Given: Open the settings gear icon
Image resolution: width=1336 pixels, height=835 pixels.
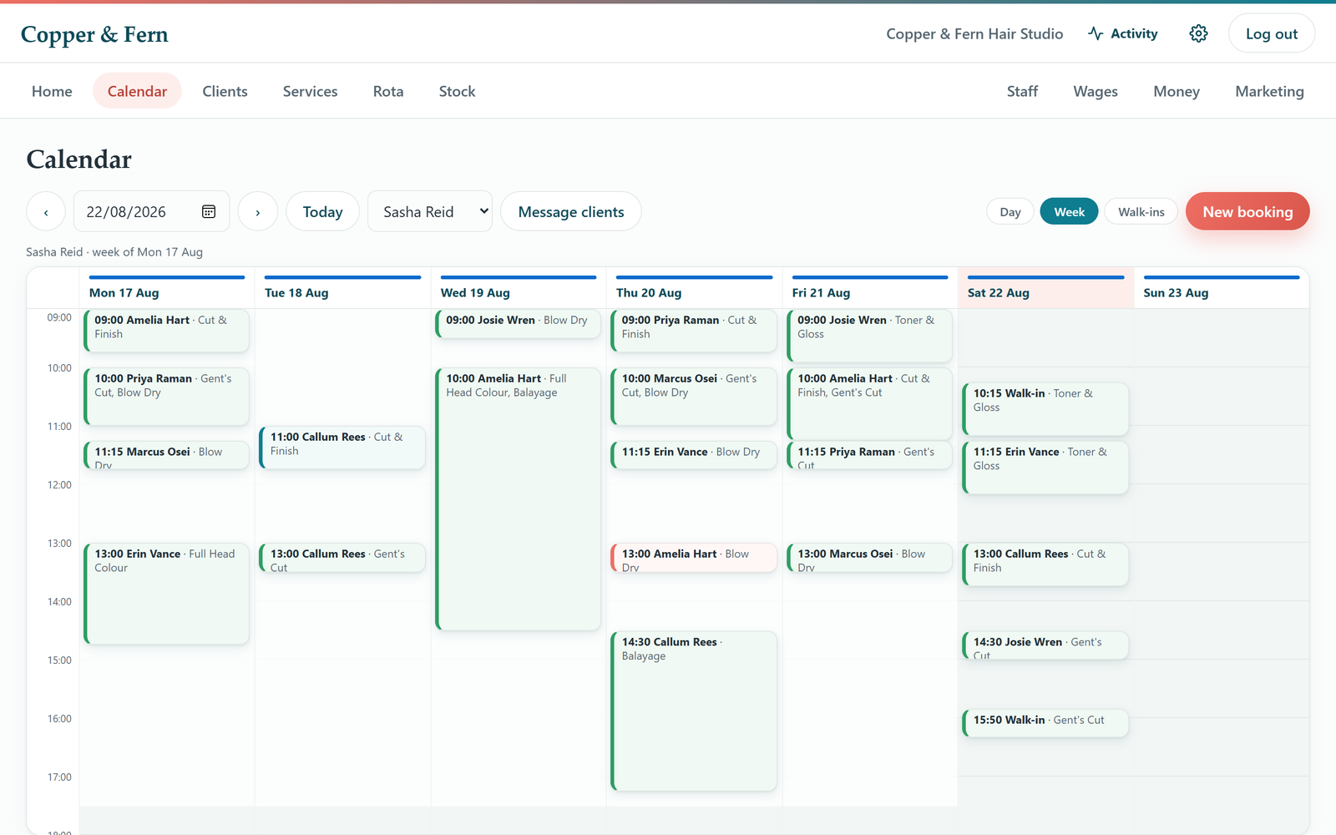Looking at the screenshot, I should coord(1198,33).
